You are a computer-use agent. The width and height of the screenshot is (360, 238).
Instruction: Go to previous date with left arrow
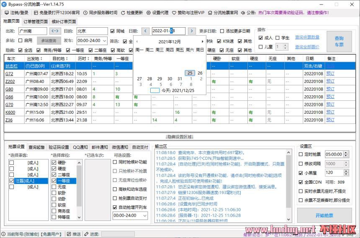[145, 31]
